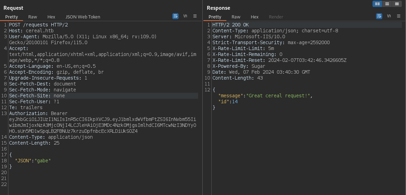Open Request pane hamburger options menu
Viewport: 406px width, 195px height.
[195, 16]
